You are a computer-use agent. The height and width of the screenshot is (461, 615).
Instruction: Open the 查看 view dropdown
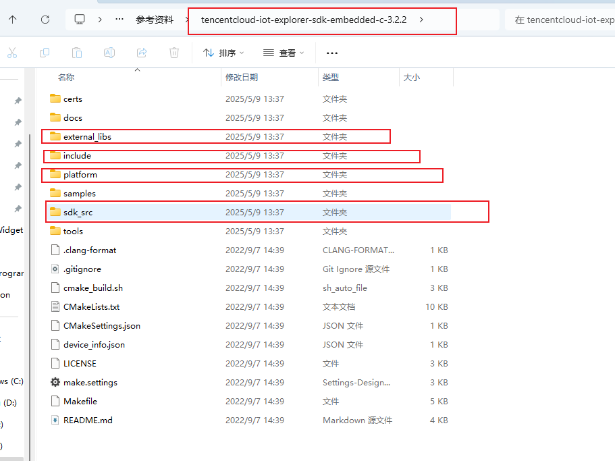click(283, 53)
